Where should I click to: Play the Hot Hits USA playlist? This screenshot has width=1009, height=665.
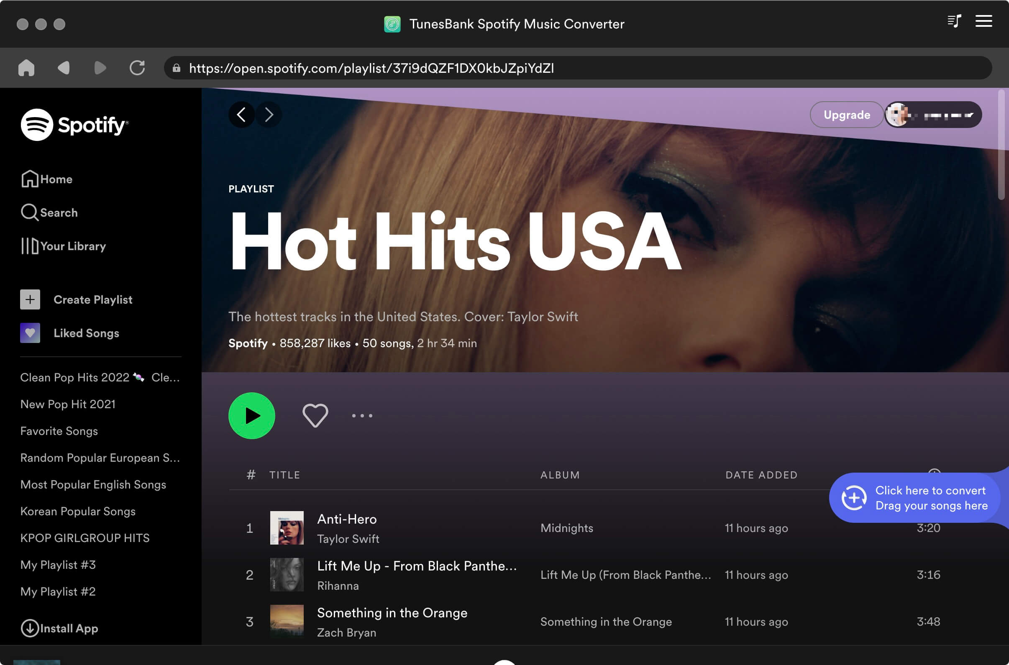pos(251,416)
